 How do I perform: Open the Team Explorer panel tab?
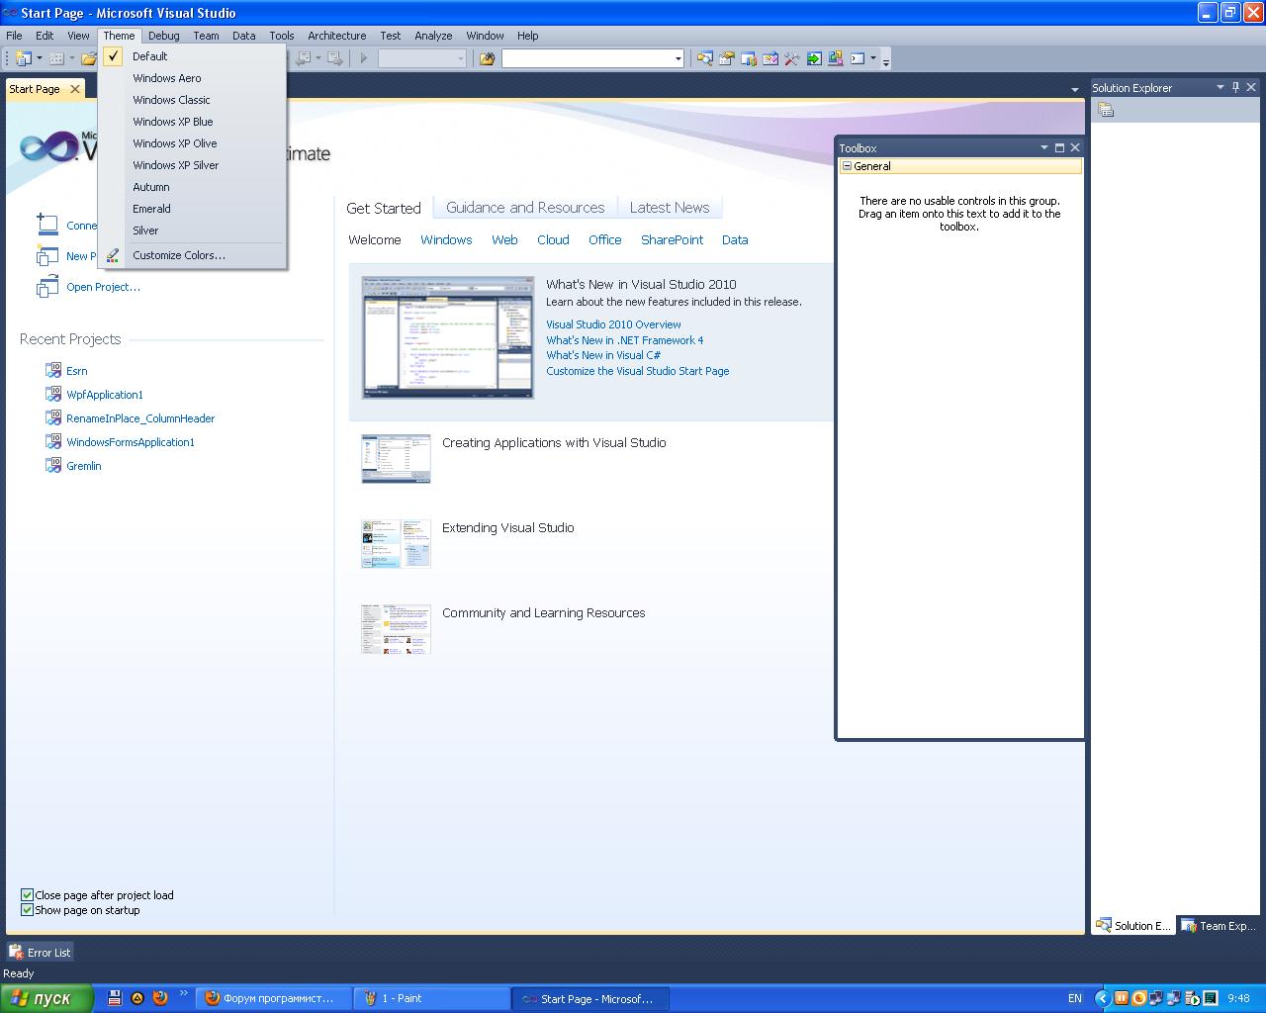pos(1220,926)
